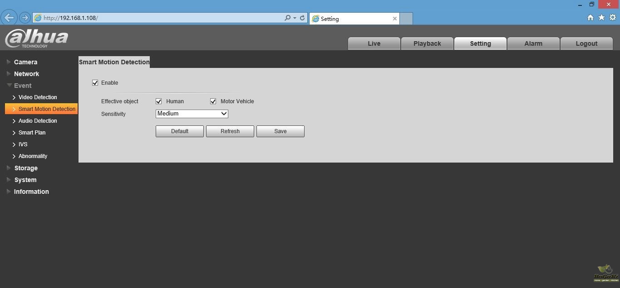The height and width of the screenshot is (288, 620).
Task: Switch to the Playback tab
Action: pyautogui.click(x=427, y=43)
